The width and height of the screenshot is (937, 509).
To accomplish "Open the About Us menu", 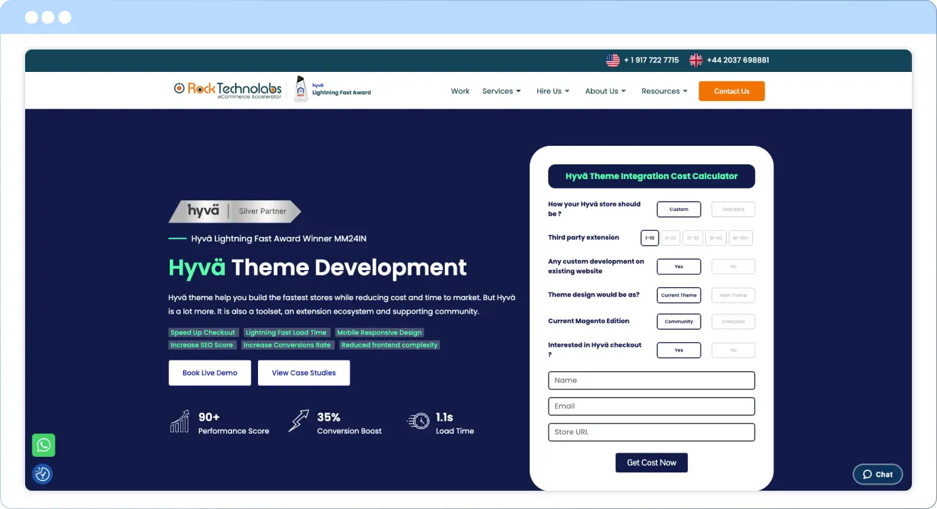I will point(605,91).
